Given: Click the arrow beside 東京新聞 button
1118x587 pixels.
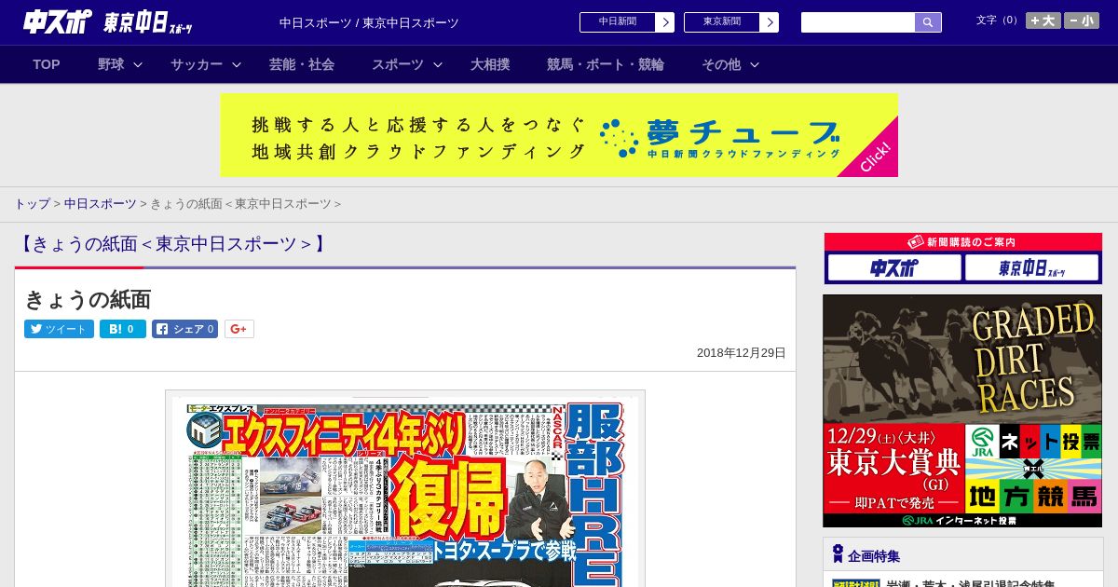Looking at the screenshot, I should coord(770,22).
